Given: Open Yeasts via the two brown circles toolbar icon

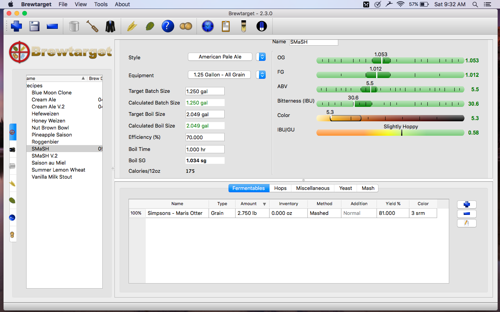Looking at the screenshot, I should pyautogui.click(x=186, y=27).
